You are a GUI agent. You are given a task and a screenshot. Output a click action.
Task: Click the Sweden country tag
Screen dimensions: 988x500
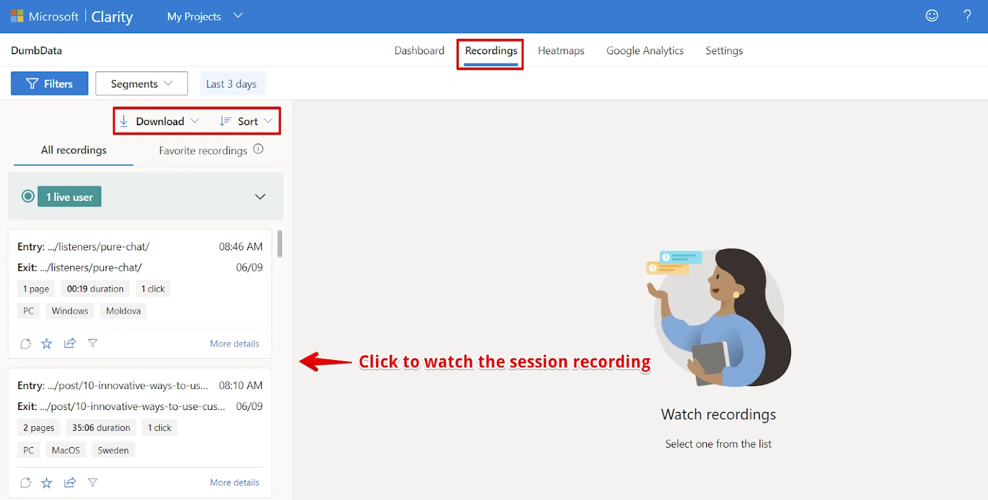(113, 450)
